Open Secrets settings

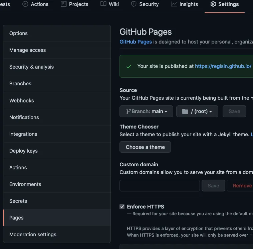pyautogui.click(x=57, y=201)
